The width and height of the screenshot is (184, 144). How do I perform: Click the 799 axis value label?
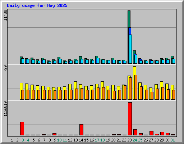tap(5, 69)
